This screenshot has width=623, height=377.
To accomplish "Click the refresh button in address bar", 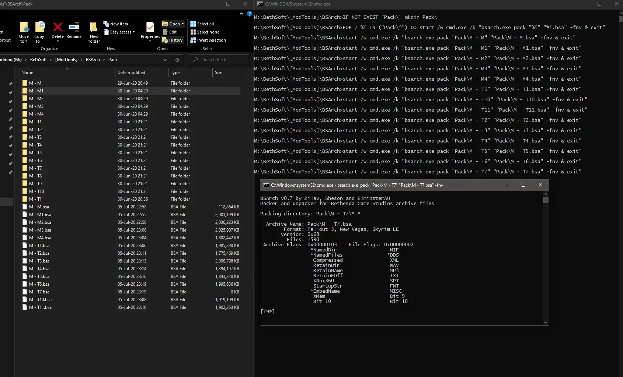I will pyautogui.click(x=177, y=60).
